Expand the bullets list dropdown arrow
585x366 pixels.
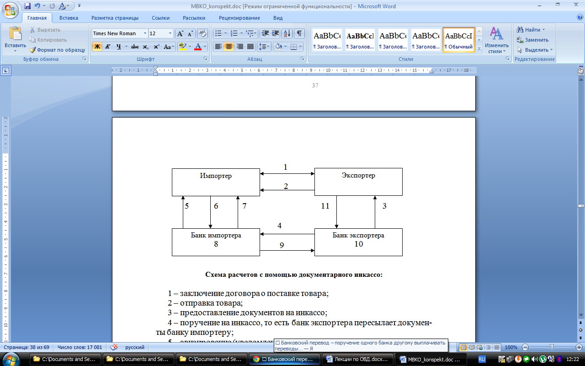[x=225, y=33]
